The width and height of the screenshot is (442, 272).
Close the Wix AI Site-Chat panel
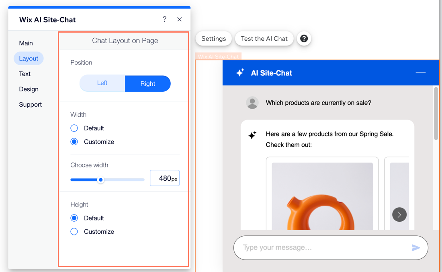(180, 19)
